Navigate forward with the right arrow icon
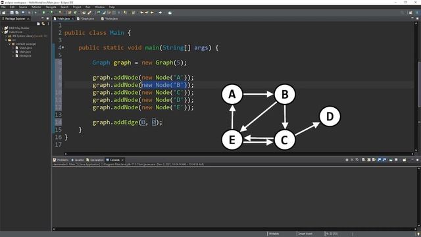The image size is (421, 237). tap(161, 13)
